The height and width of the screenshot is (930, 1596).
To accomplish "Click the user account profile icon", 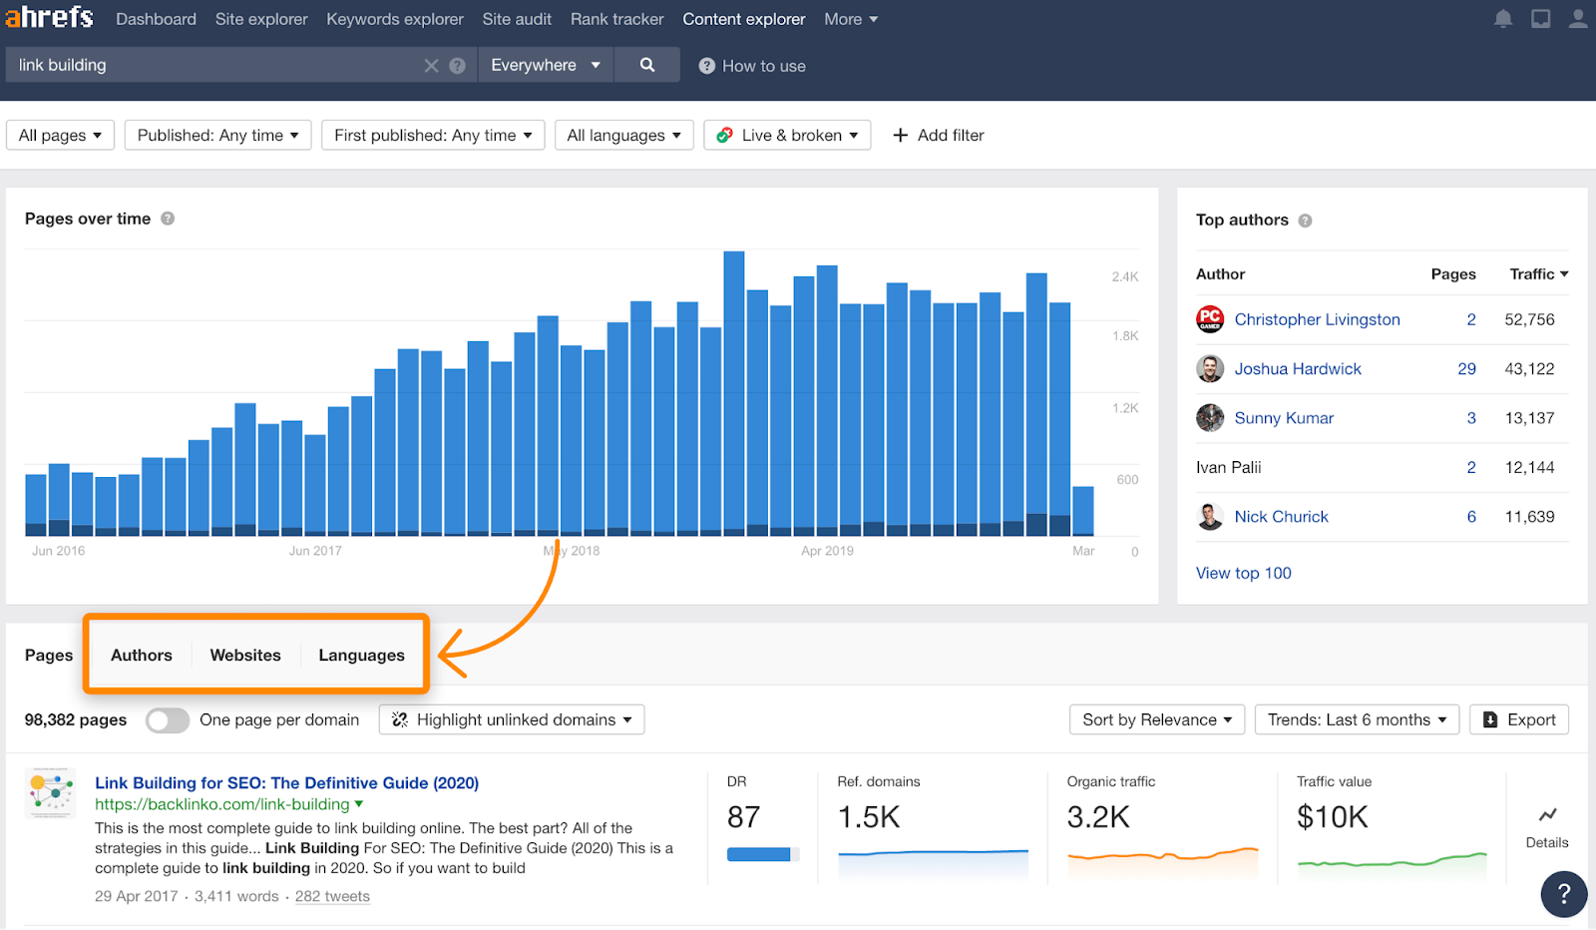I will point(1578,19).
